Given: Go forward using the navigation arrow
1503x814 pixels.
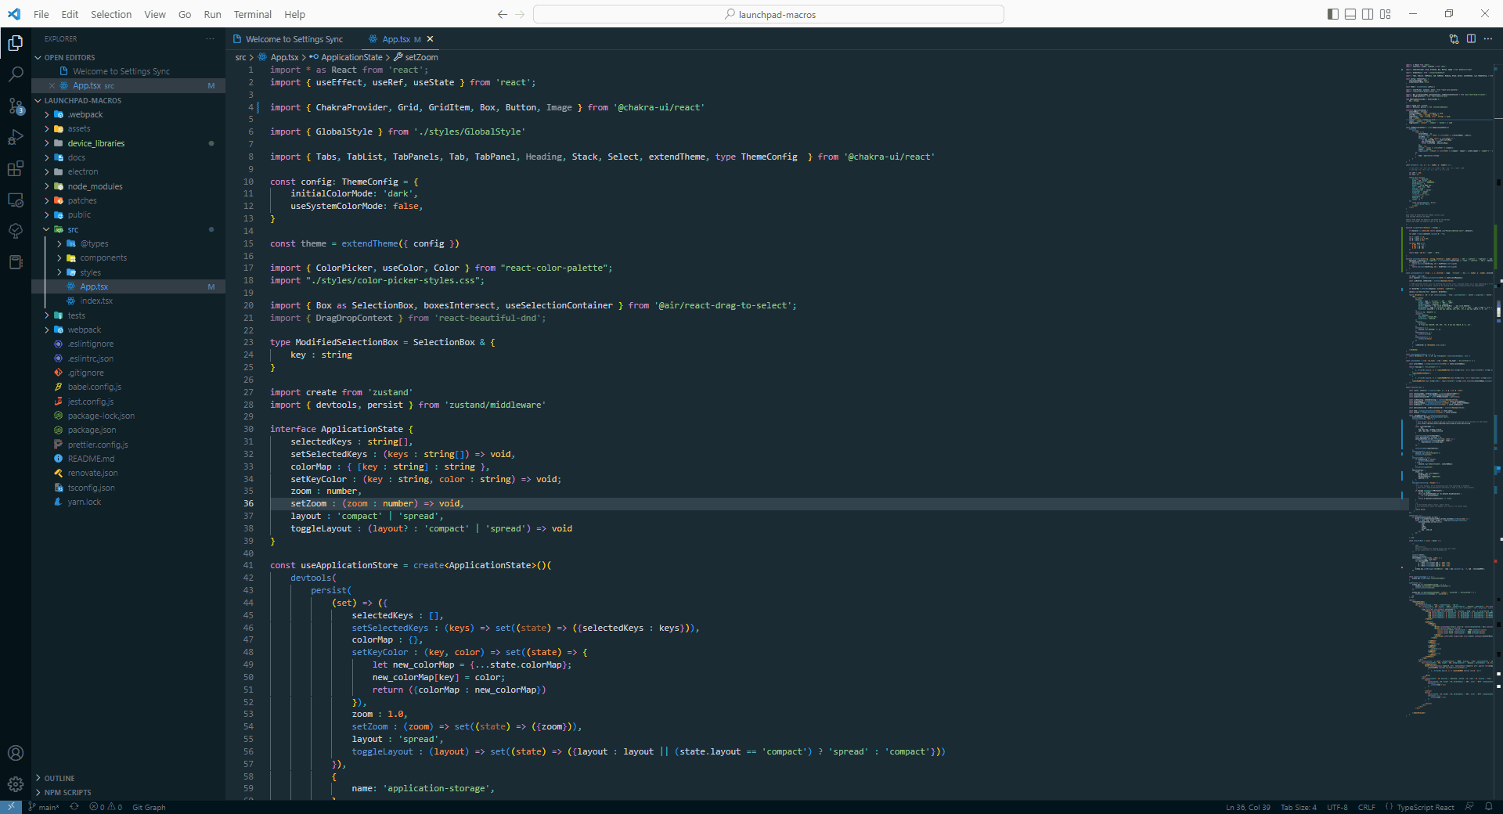Looking at the screenshot, I should [520, 14].
